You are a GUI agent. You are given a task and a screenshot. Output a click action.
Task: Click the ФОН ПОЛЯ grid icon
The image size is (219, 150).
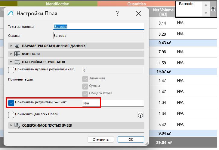(17, 54)
